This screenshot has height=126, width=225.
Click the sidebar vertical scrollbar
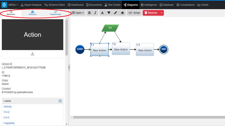tap(66, 37)
